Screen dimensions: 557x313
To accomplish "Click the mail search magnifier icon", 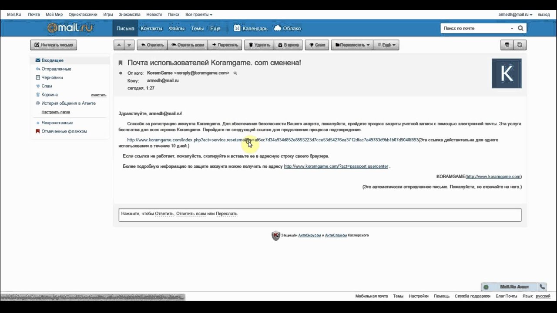I will click(520, 28).
